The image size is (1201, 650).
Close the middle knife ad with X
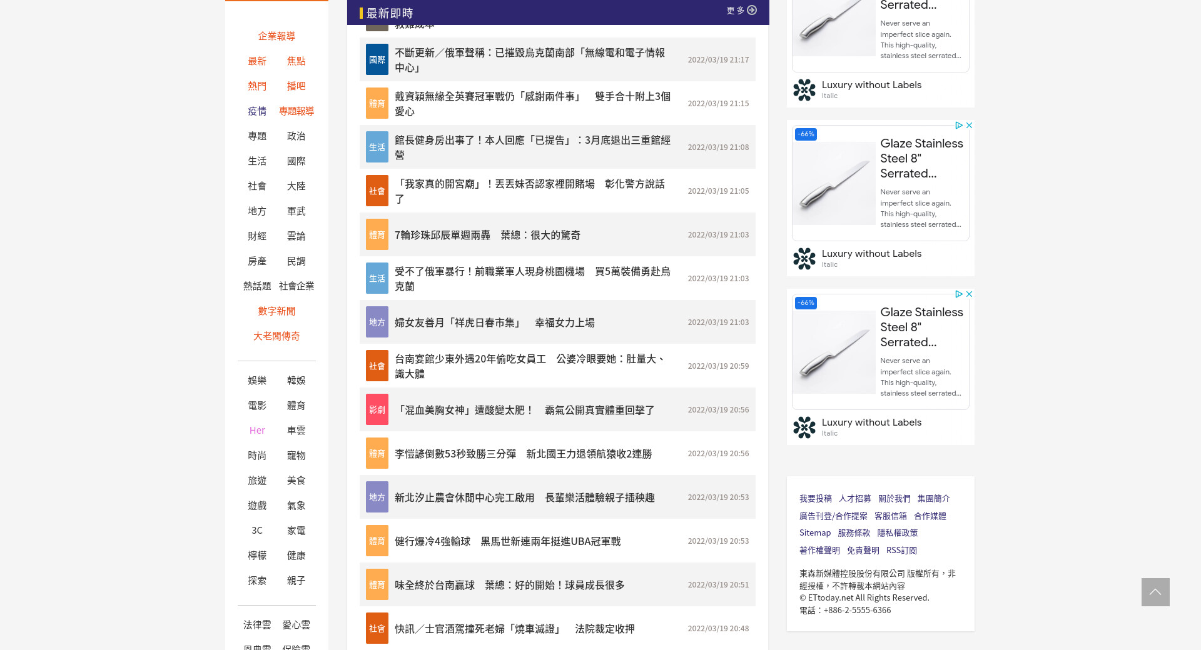969,126
